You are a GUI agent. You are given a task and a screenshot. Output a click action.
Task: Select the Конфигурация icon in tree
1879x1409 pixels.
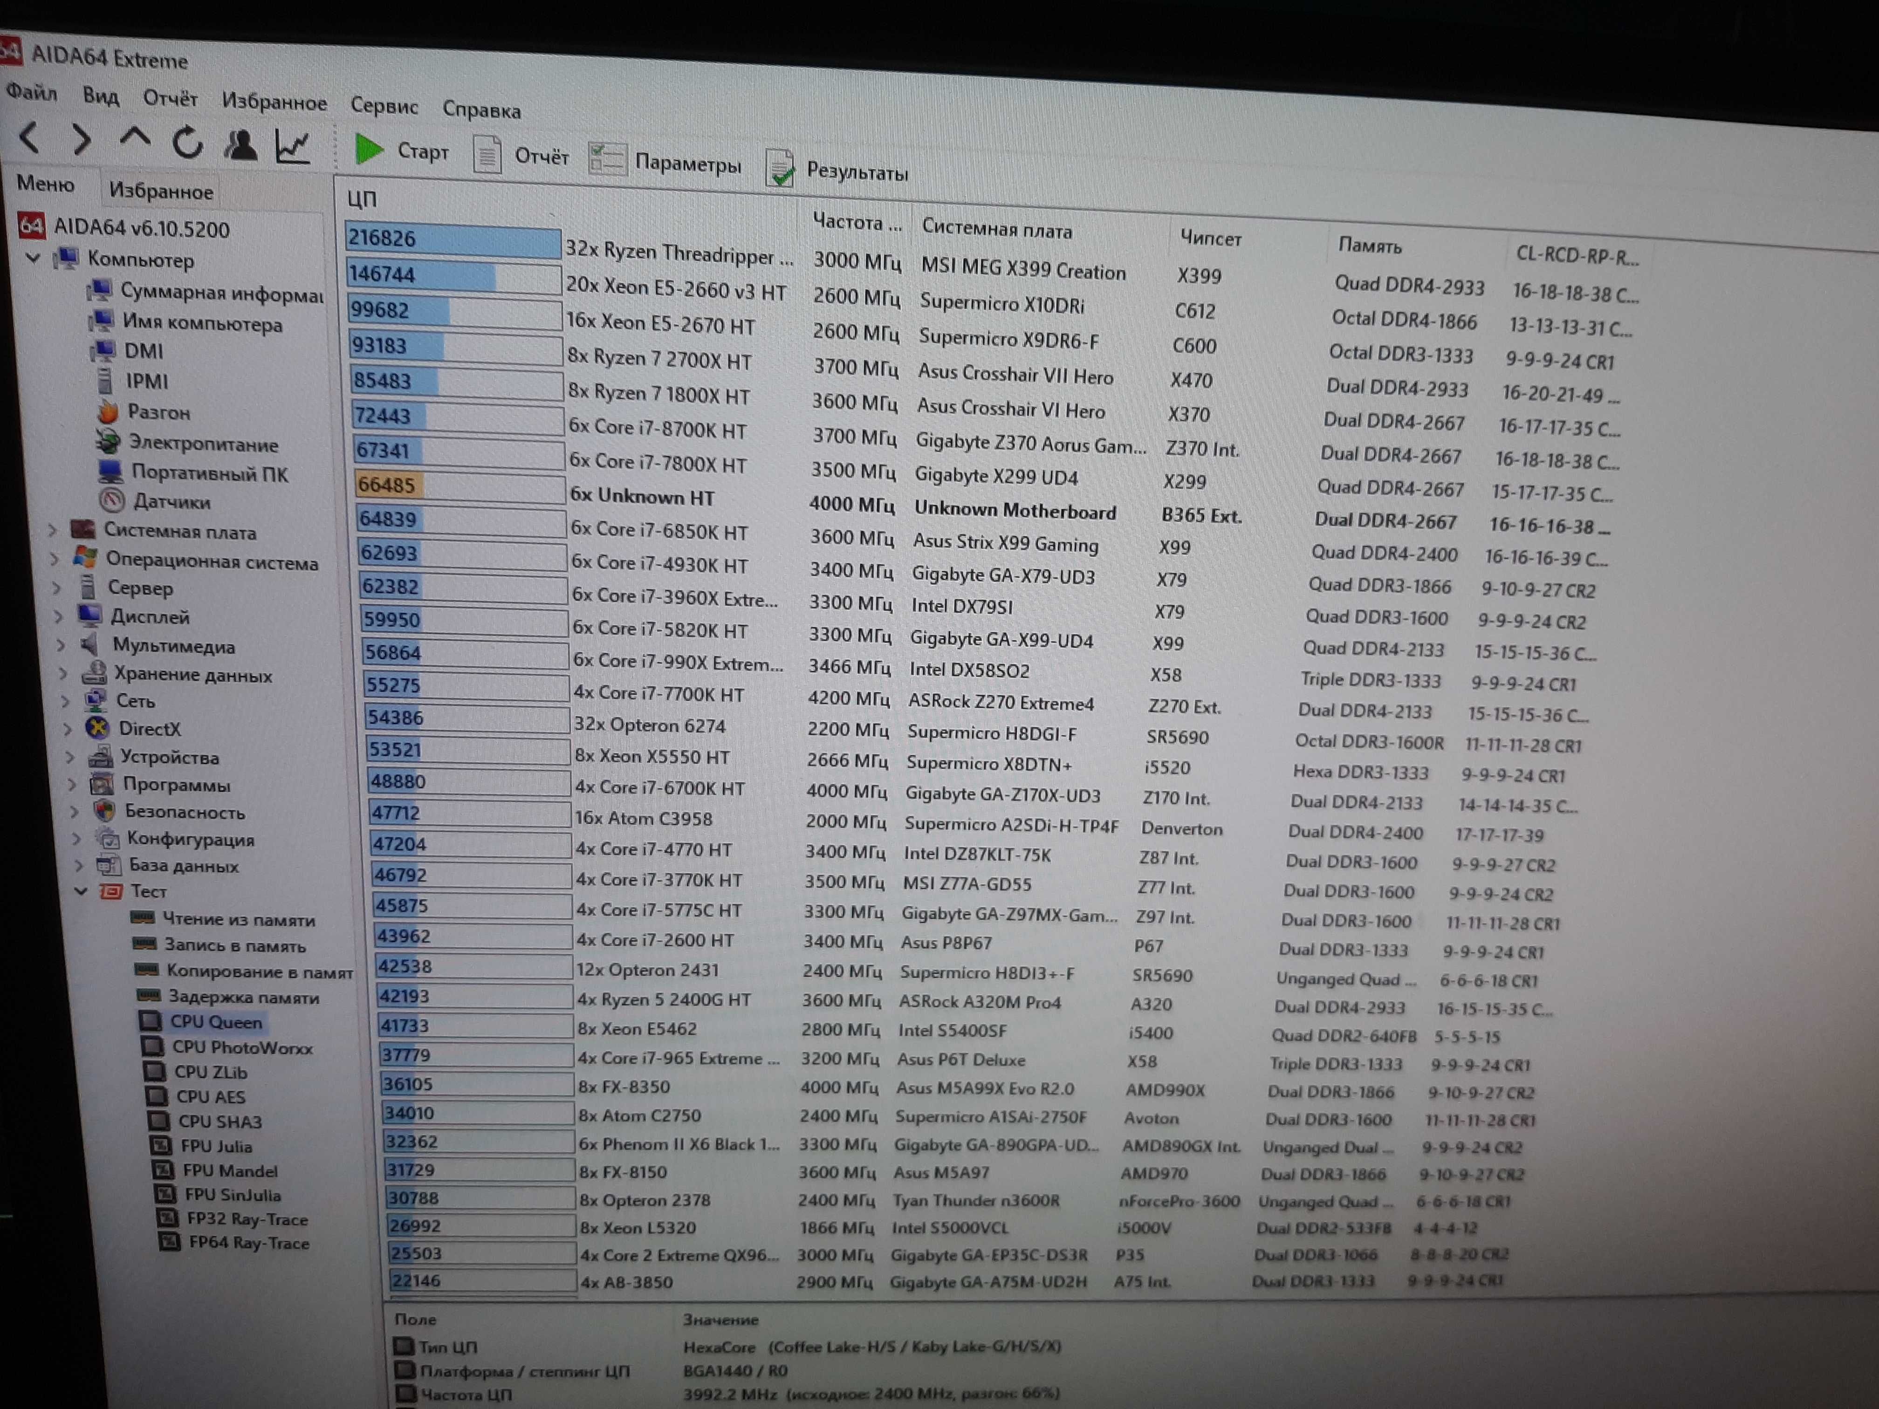tap(107, 838)
